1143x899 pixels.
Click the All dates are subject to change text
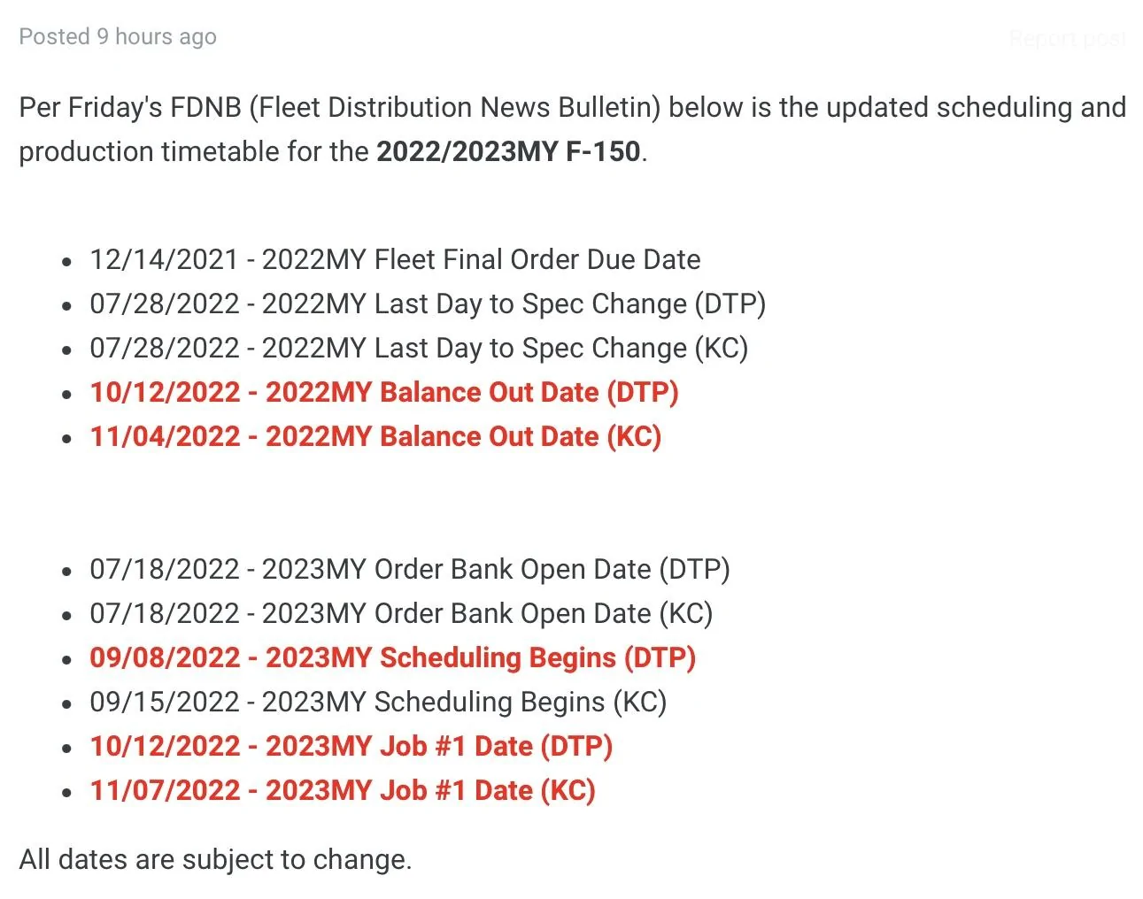[215, 859]
